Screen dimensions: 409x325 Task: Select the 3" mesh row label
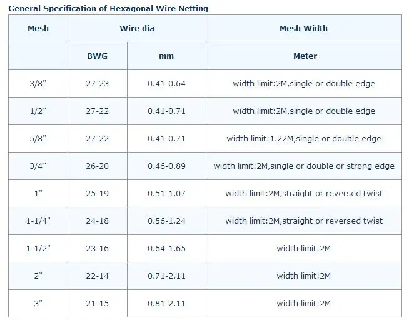pyautogui.click(x=38, y=304)
